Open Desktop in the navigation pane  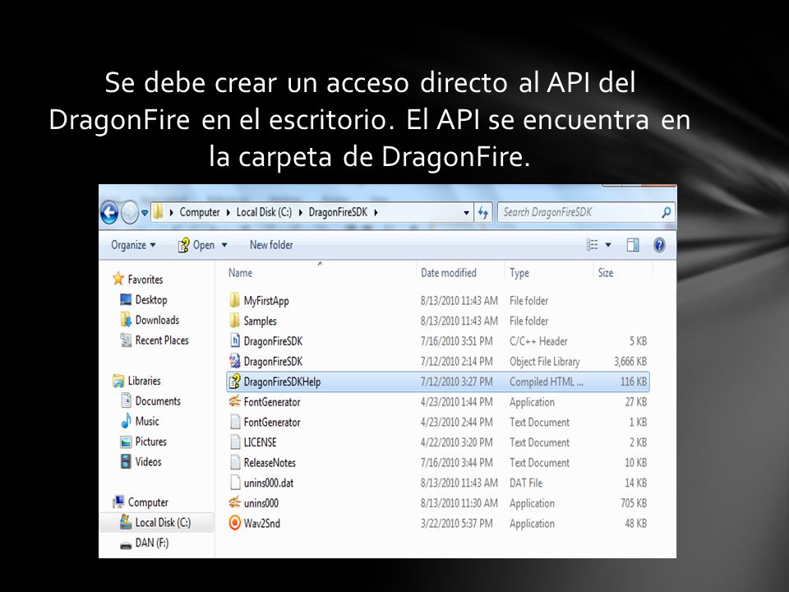[x=151, y=300]
